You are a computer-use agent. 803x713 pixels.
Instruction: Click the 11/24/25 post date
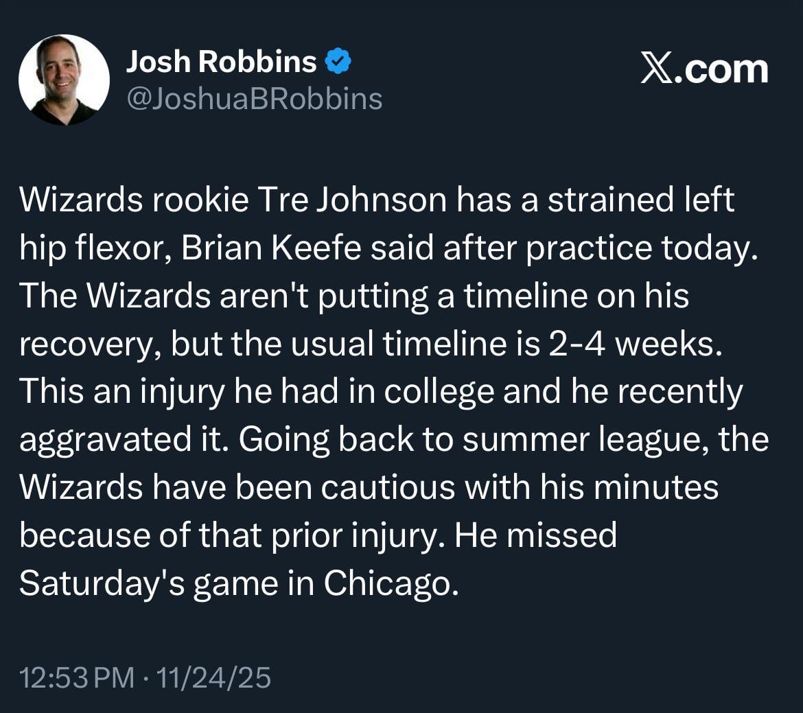click(213, 678)
